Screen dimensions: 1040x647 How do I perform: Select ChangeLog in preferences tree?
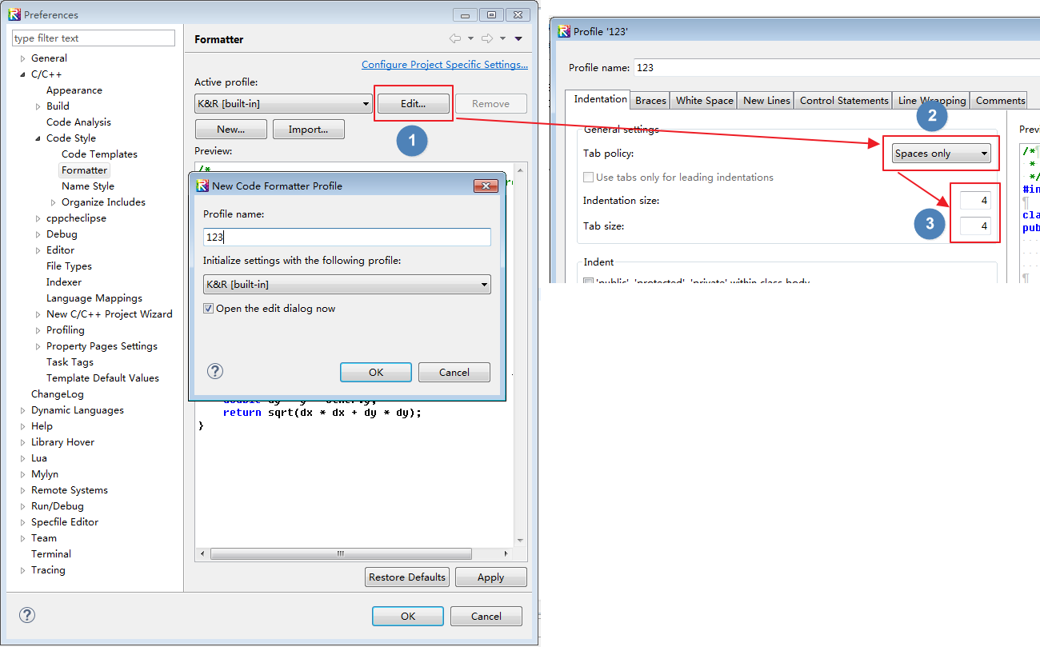(x=58, y=394)
